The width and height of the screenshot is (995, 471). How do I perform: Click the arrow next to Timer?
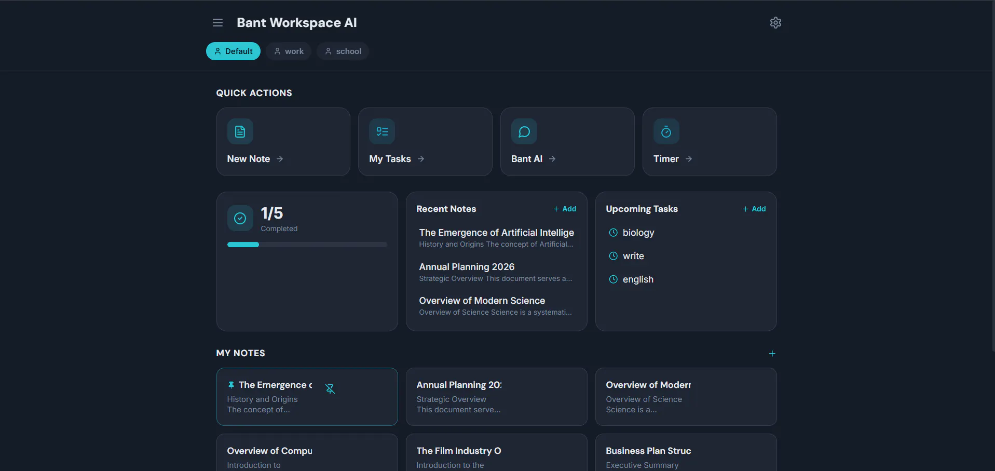click(689, 159)
